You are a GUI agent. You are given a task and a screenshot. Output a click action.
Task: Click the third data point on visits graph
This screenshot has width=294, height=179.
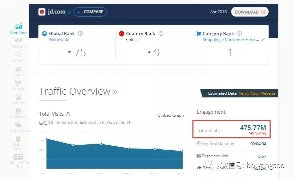[101, 144]
